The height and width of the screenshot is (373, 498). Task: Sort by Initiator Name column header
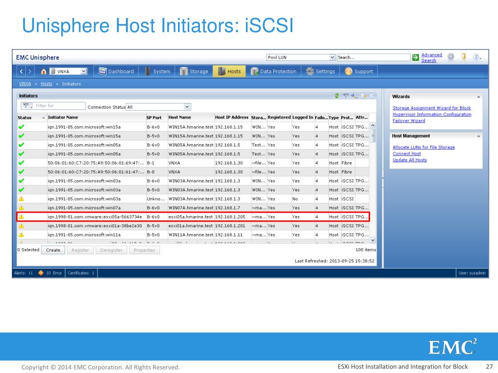[96, 118]
